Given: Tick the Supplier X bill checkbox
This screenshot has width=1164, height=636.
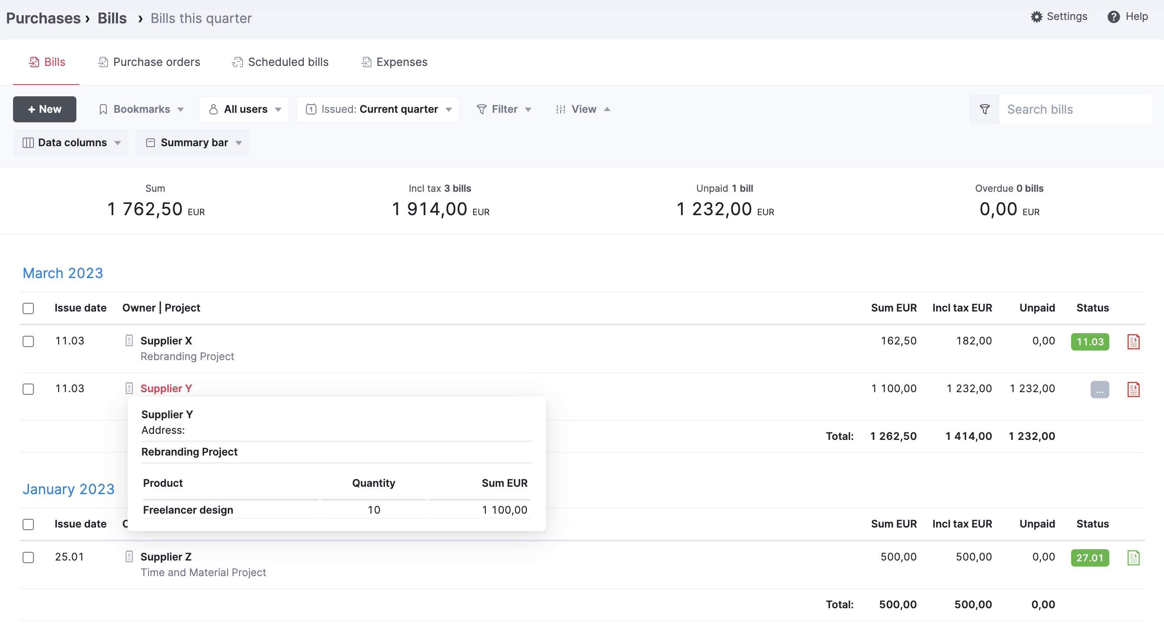Looking at the screenshot, I should tap(28, 341).
